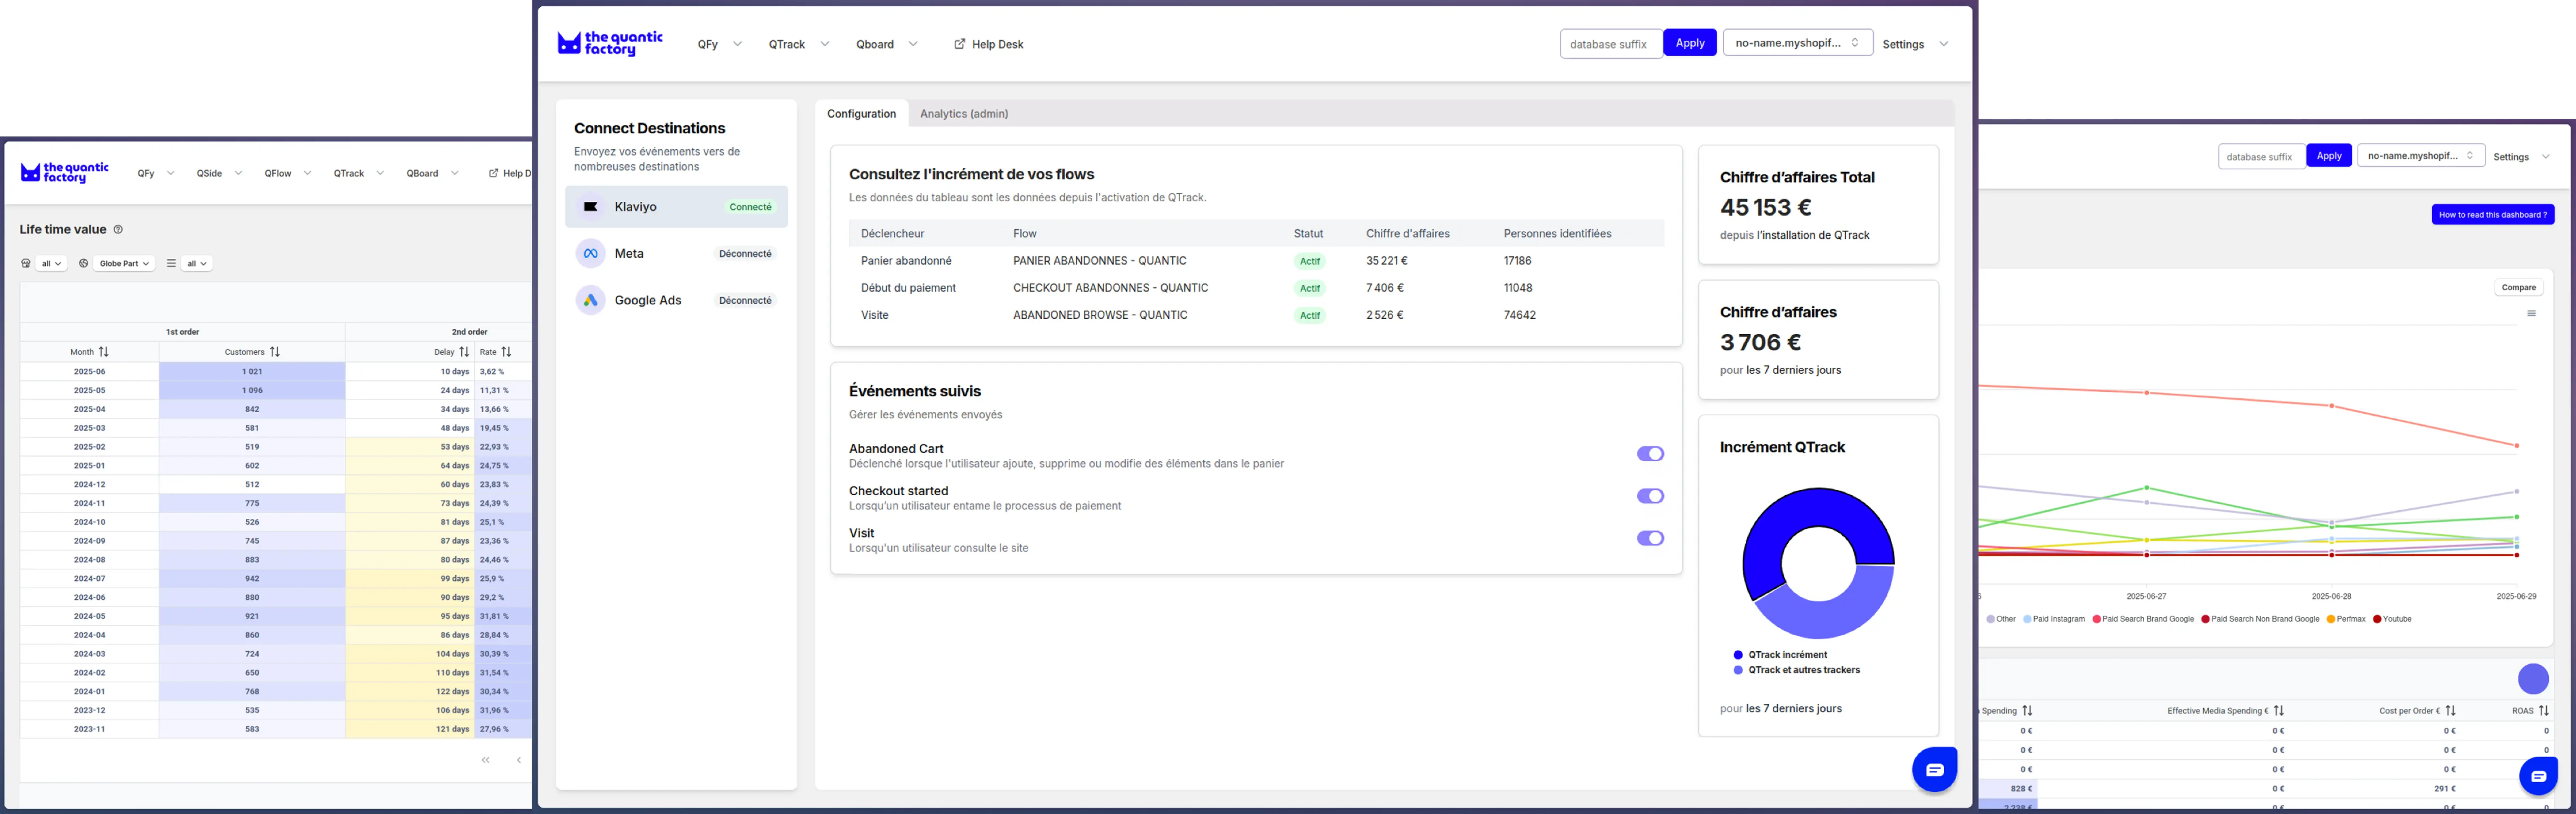Sort by Effective Media Spending € in dashboard window
The width and height of the screenshot is (2576, 814).
(2279, 711)
